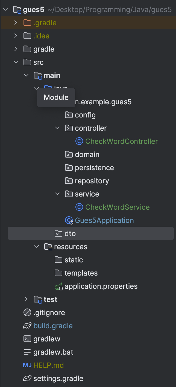This screenshot has height=387, width=176.
Task: Click the Gues5Application runnable class icon
Action: point(69,220)
